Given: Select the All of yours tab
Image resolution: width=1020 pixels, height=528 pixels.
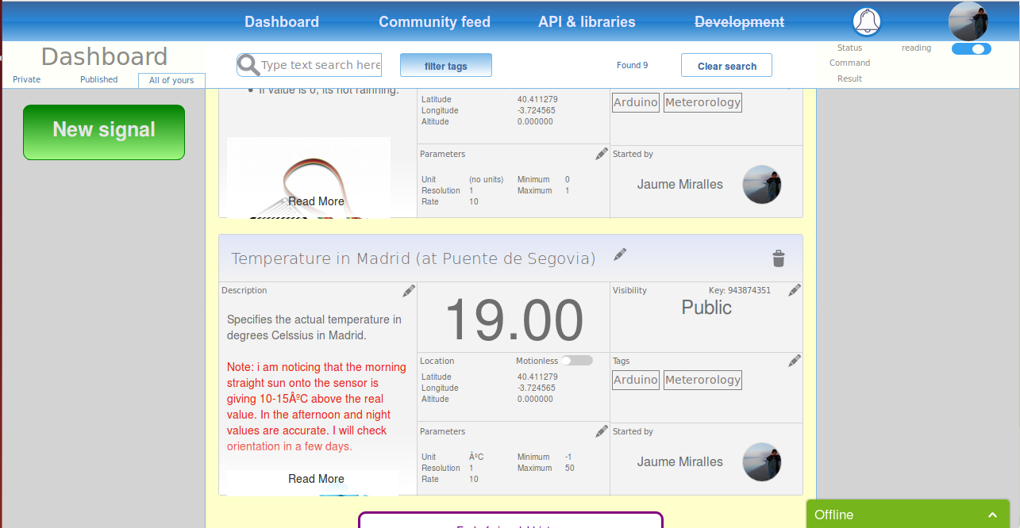Looking at the screenshot, I should click(171, 80).
